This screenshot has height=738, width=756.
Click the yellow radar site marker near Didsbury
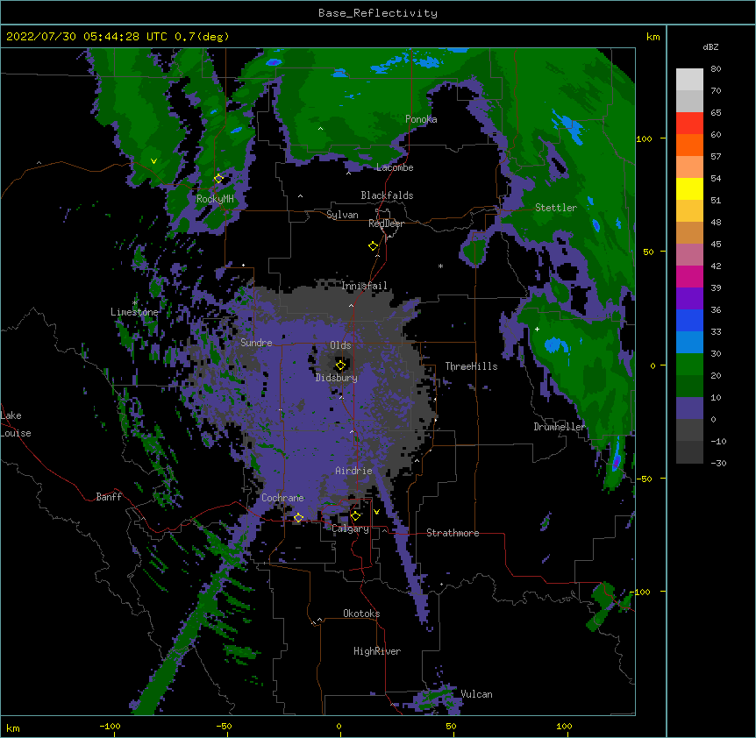340,365
